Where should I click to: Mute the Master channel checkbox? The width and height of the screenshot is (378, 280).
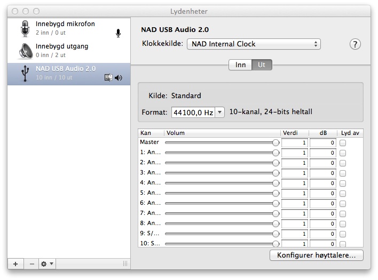point(343,143)
